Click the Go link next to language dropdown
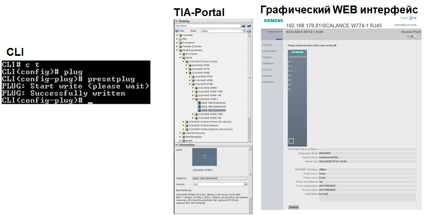 pos(415,18)
